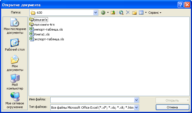Click the Имя файла input field
This screenshot has width=192, height=113.
[92, 100]
